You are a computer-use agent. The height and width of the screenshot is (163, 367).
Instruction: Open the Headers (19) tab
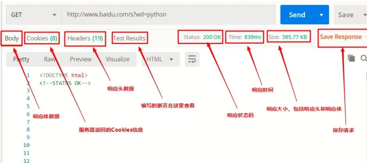(x=85, y=38)
